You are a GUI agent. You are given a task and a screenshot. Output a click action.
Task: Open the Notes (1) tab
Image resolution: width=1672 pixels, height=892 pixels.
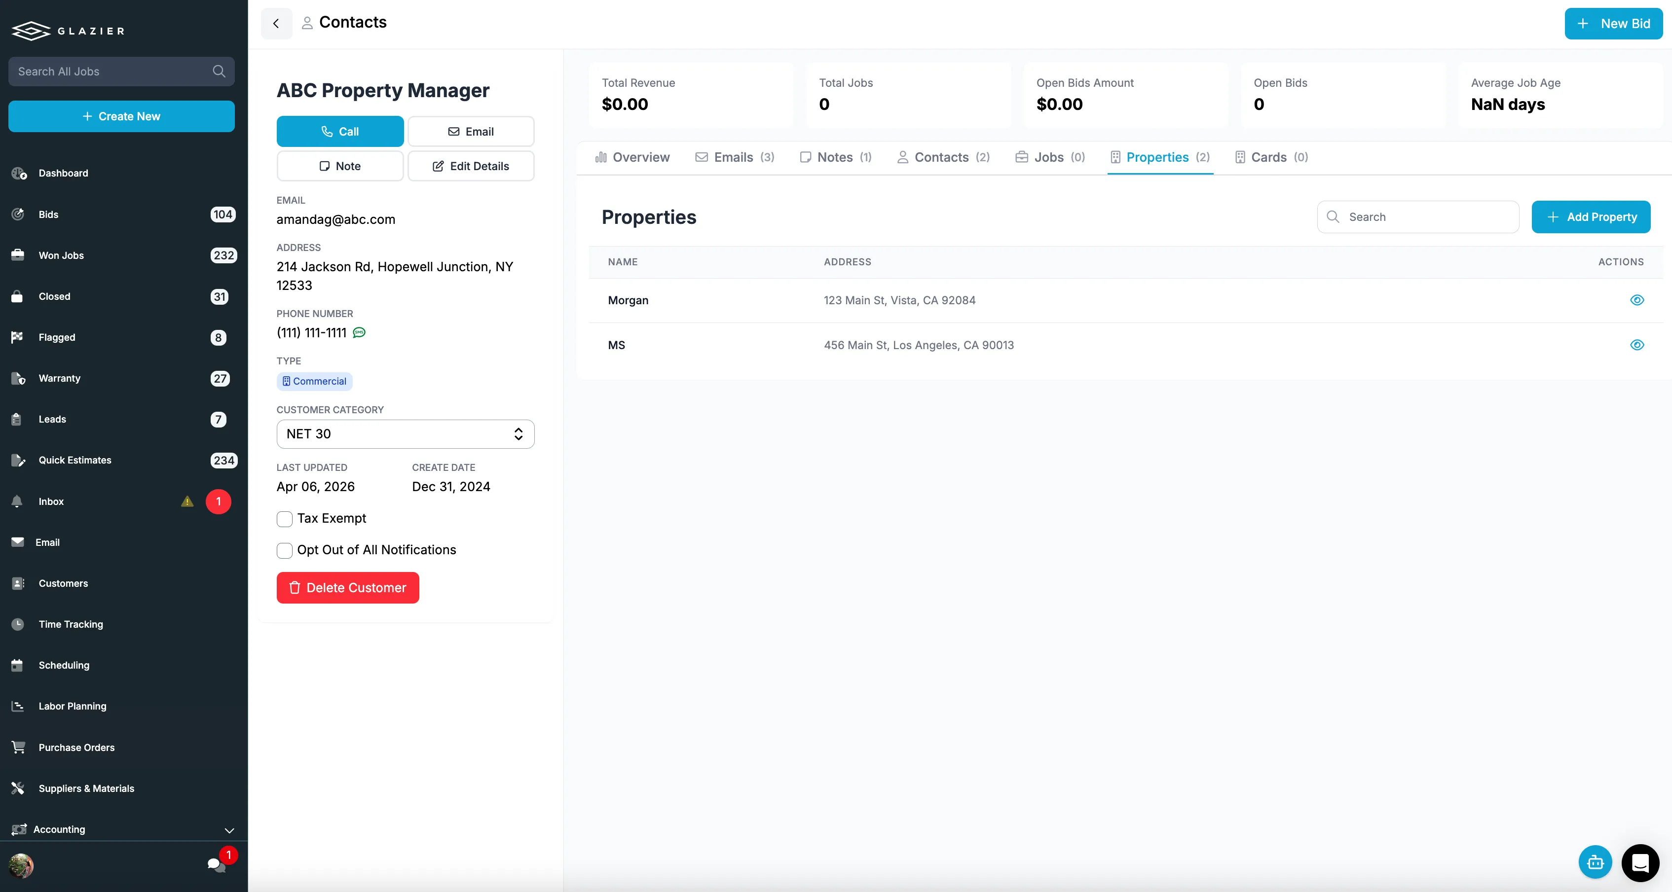pyautogui.click(x=836, y=158)
